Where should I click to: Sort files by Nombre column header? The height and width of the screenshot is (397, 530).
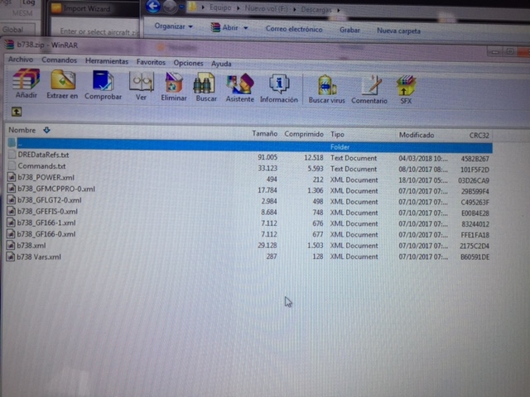coord(23,131)
